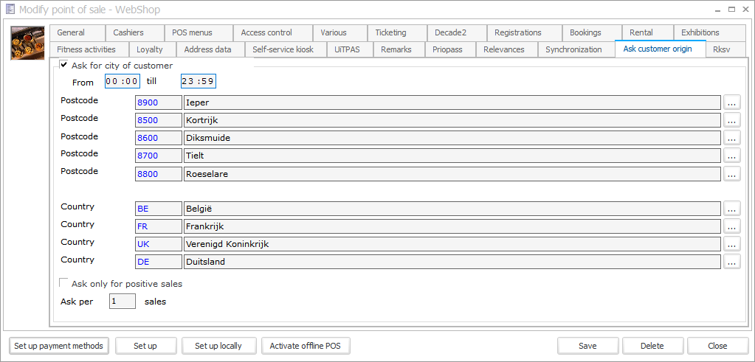
Task: Click the Save button
Action: (587, 346)
